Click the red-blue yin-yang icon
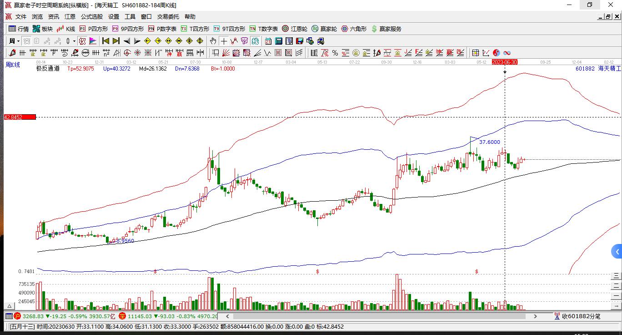Screen dimensions: 622x335 (x=496, y=53)
